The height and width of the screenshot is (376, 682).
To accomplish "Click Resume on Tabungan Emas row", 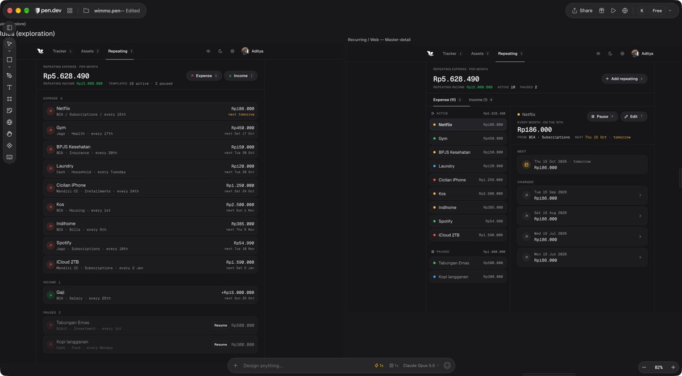I will pyautogui.click(x=221, y=326).
